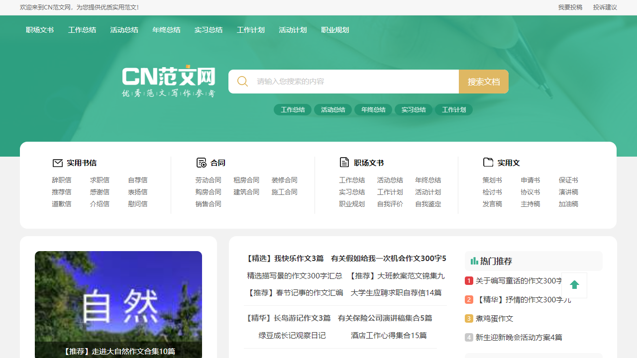Select 活动计划 in the top navigation
Image resolution: width=637 pixels, height=358 pixels.
click(x=293, y=30)
